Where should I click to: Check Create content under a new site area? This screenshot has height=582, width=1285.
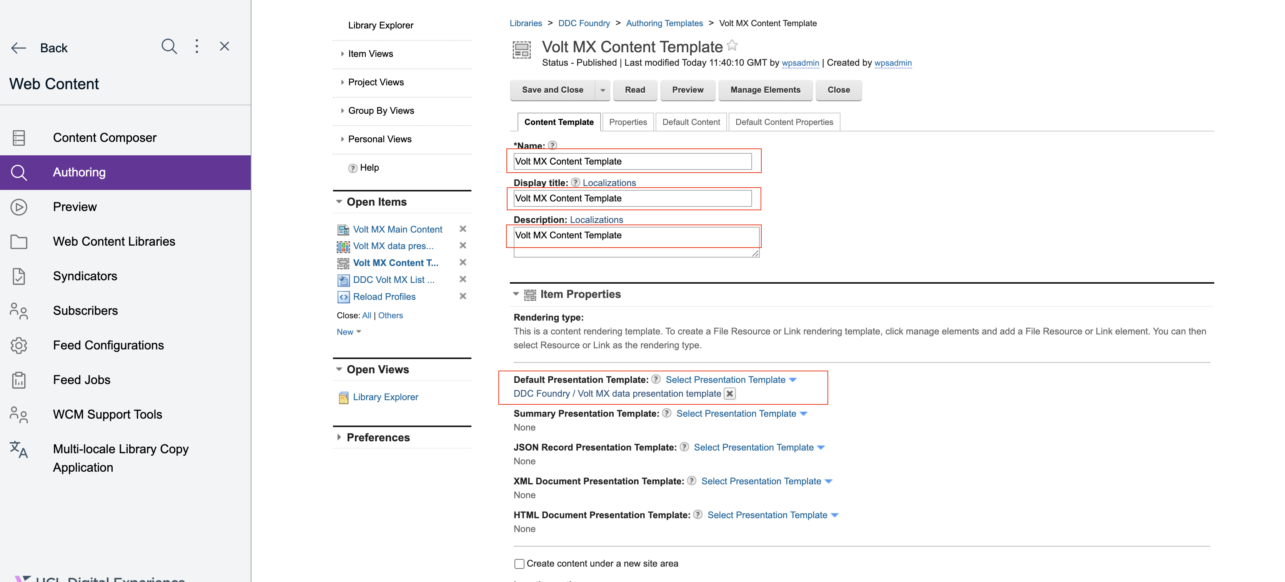click(x=519, y=564)
